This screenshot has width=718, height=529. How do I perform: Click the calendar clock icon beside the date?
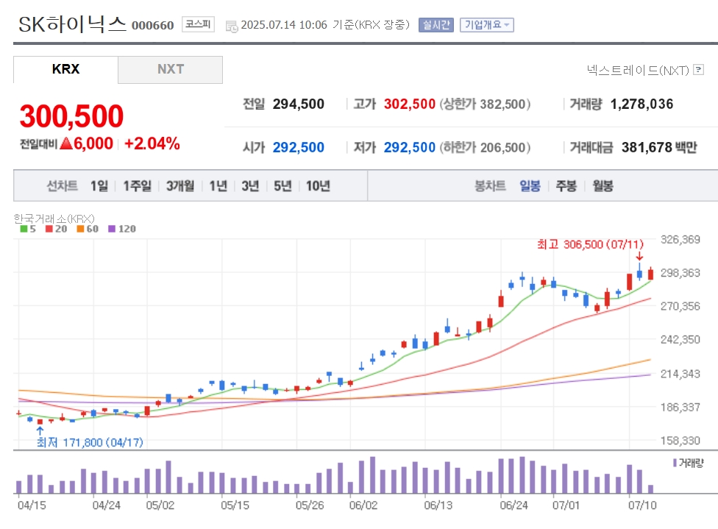[232, 26]
